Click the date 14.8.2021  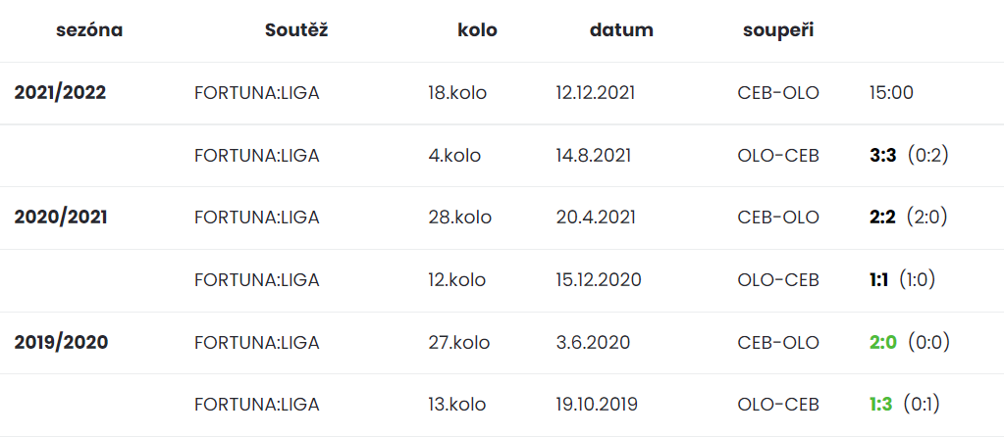pos(594,155)
